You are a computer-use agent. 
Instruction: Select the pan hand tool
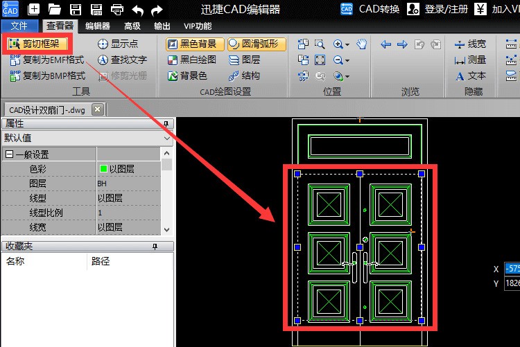click(361, 44)
